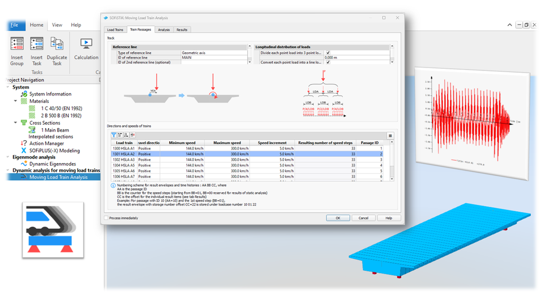The width and height of the screenshot is (544, 305).
Task: Click Longitudinal distribution panel down arrow
Action: tap(392, 62)
